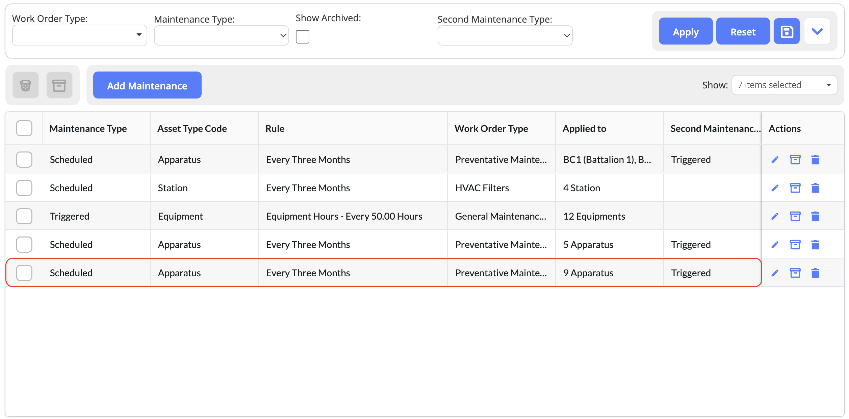Check the 9 Apparatus row checkbox
Image resolution: width=849 pixels, height=419 pixels.
[x=24, y=273]
